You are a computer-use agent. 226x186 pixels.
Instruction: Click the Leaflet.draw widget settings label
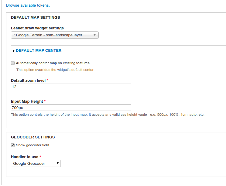(x=37, y=28)
